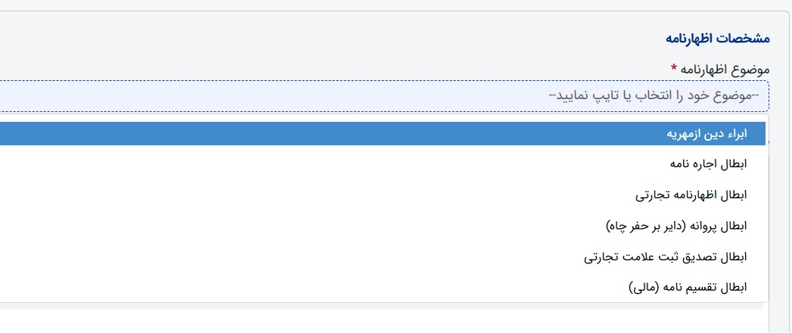The image size is (792, 333).
Task: Select the financial partition deed annulment (مالی)
Action: (688, 288)
